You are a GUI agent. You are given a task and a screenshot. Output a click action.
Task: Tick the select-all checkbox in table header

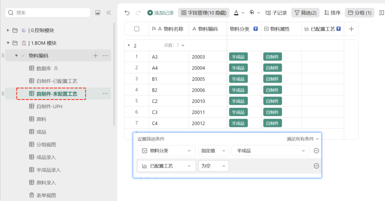pos(137,29)
